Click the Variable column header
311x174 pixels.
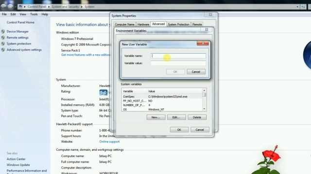(x=135, y=91)
